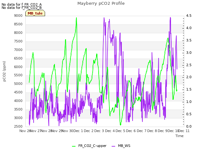Click the 9000 left-axis tick label

point(18,16)
